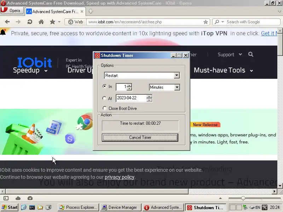This screenshot has width=283, height=212.
Task: Expand the zoom options arrow in status bar
Action: tap(220, 198)
